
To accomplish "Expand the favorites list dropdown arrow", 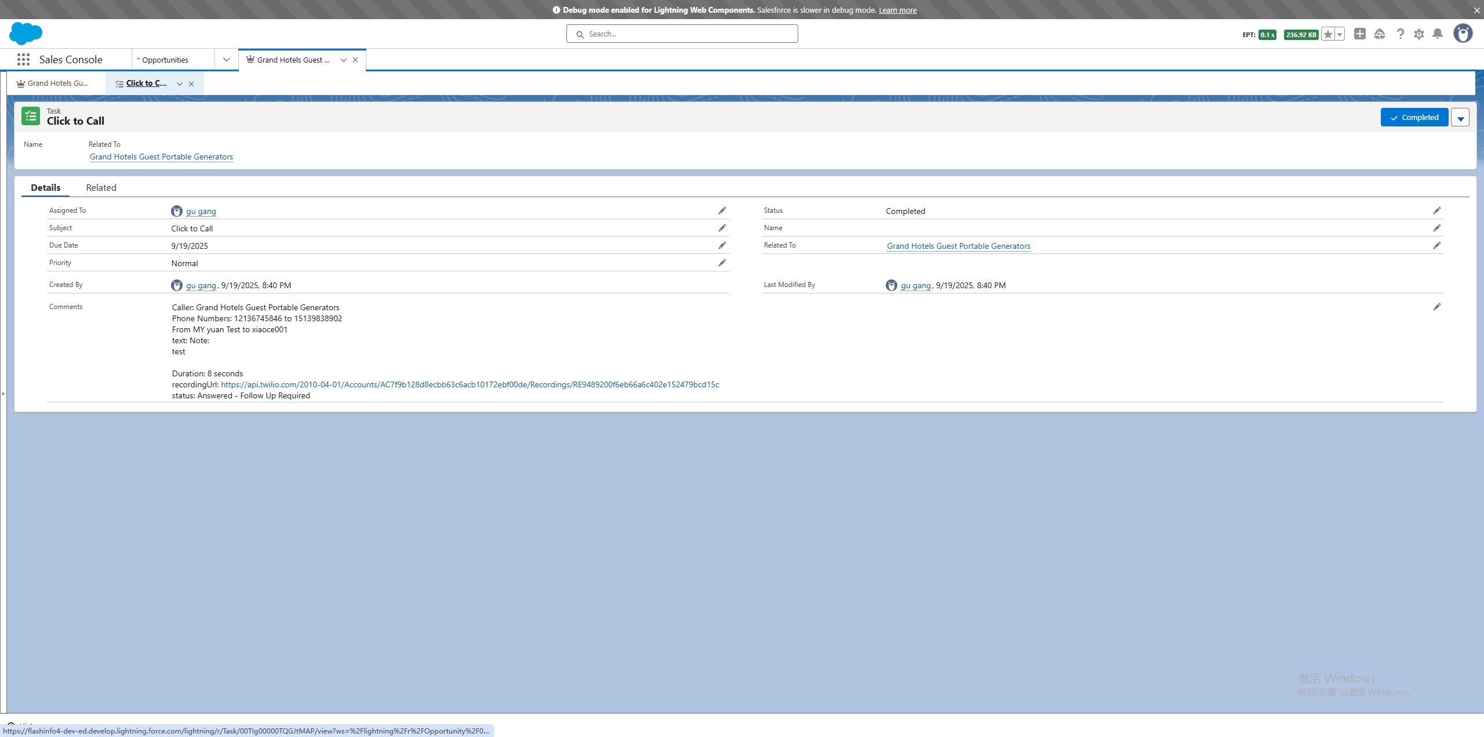I will pos(1340,34).
